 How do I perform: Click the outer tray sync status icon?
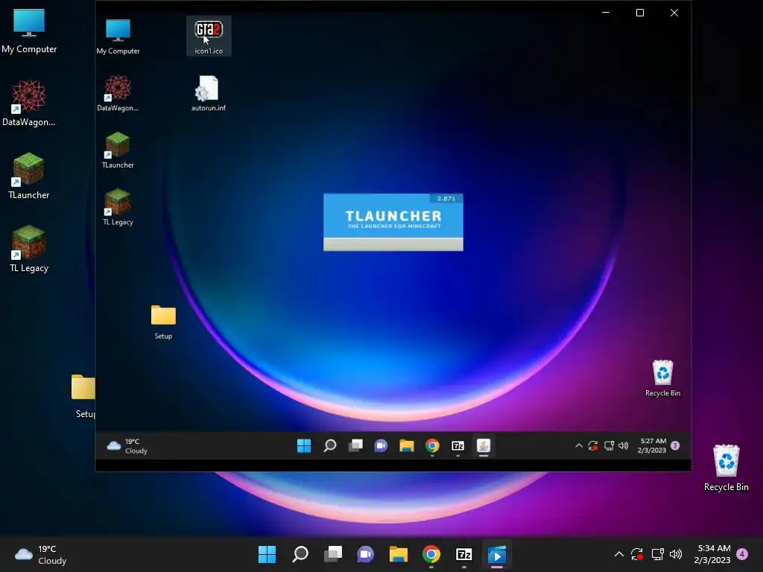click(637, 554)
